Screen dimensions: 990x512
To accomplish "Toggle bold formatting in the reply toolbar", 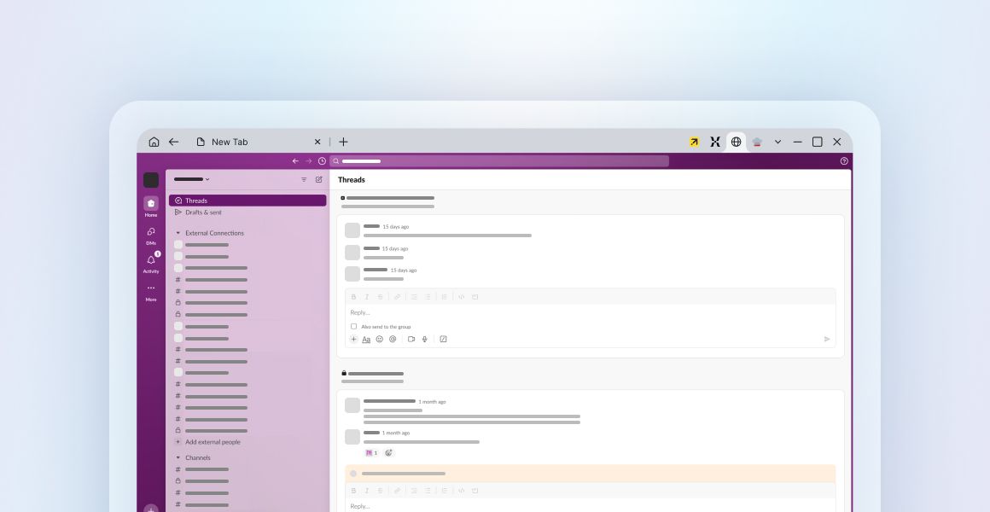I will click(x=353, y=296).
